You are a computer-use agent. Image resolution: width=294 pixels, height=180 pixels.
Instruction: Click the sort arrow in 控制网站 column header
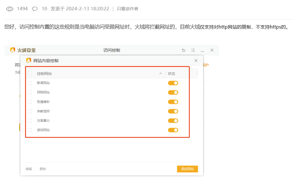pos(161,74)
